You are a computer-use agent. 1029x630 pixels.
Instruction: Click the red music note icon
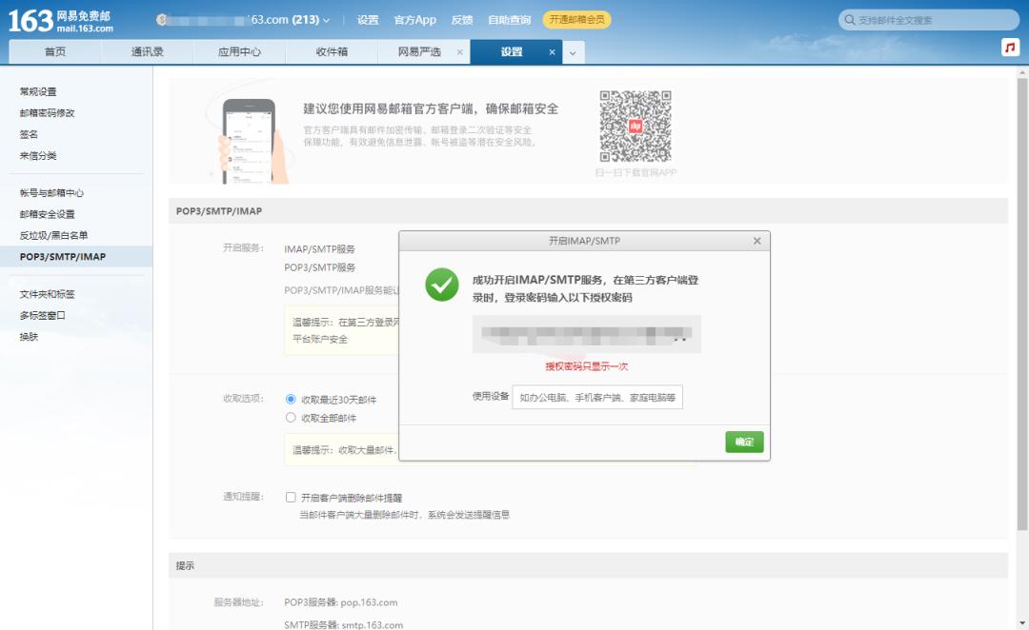click(x=1010, y=47)
